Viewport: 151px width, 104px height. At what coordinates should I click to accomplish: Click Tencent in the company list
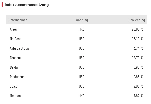pos(15,58)
